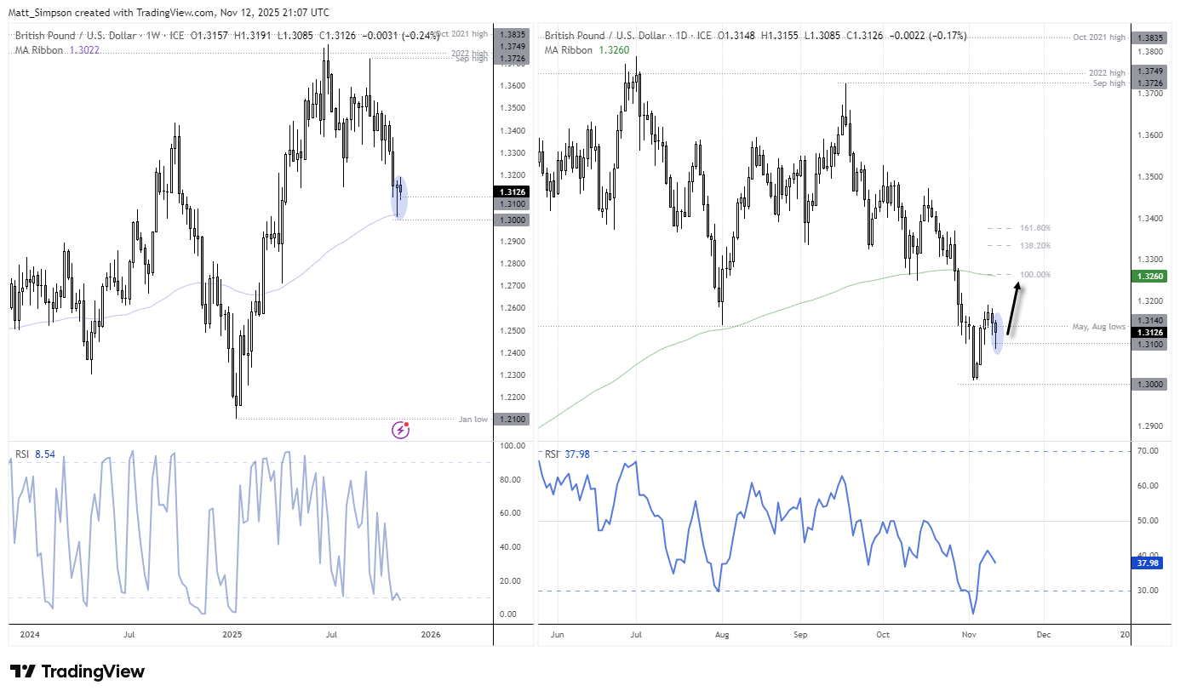
Task: Click the 2025 label on weekly date axis
Action: pyautogui.click(x=232, y=635)
